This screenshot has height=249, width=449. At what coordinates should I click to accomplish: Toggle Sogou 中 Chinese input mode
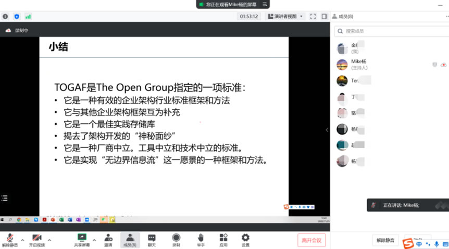(x=419, y=244)
